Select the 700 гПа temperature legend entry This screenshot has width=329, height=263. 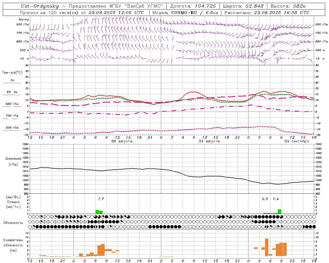12,116
